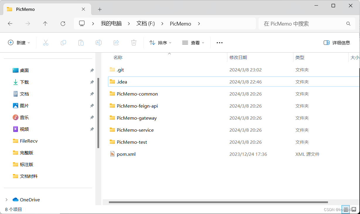Open the 查看 view options dropdown
This screenshot has height=214, width=360.
193,43
